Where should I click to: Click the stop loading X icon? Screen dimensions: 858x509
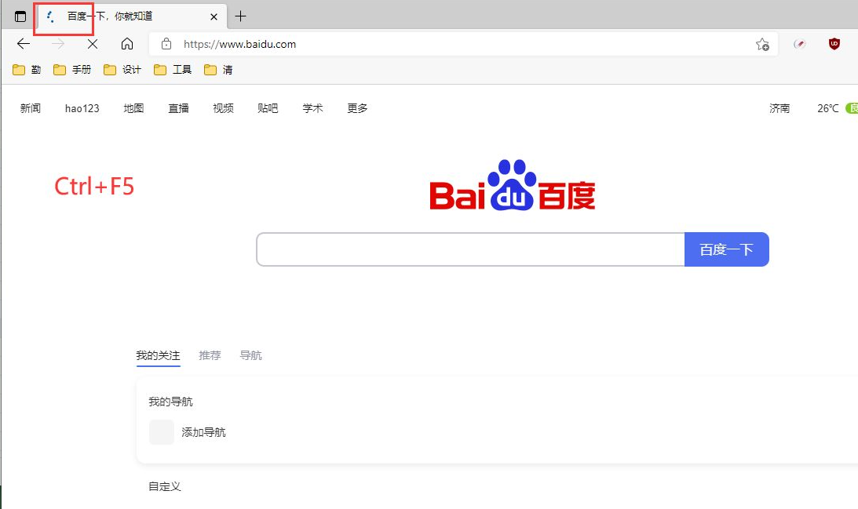pos(92,44)
